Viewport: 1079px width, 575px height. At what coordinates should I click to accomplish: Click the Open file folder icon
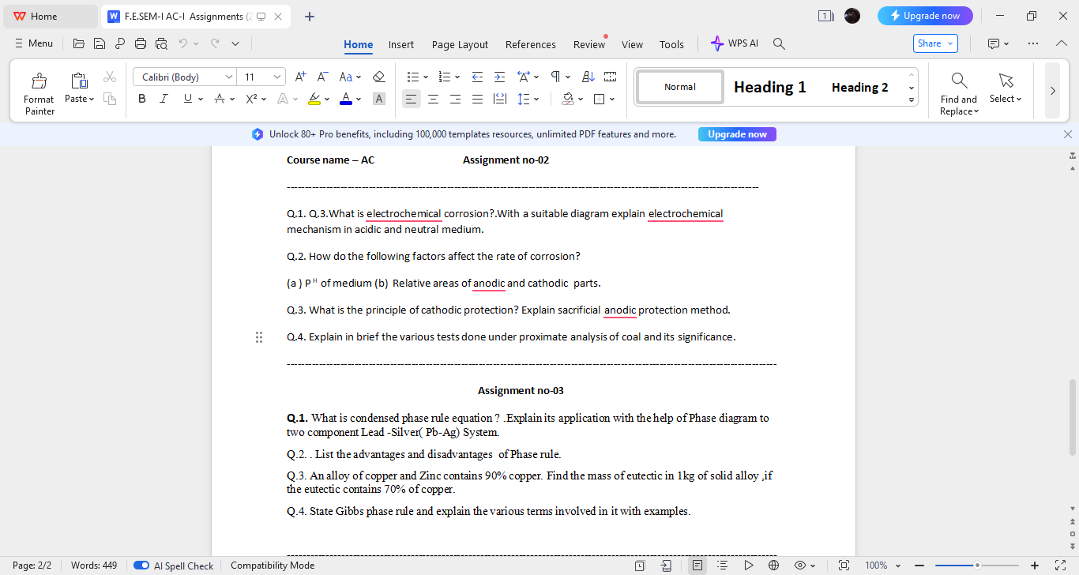coord(78,43)
